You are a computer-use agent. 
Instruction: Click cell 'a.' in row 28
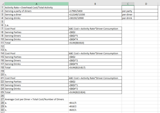pos(37,103)
